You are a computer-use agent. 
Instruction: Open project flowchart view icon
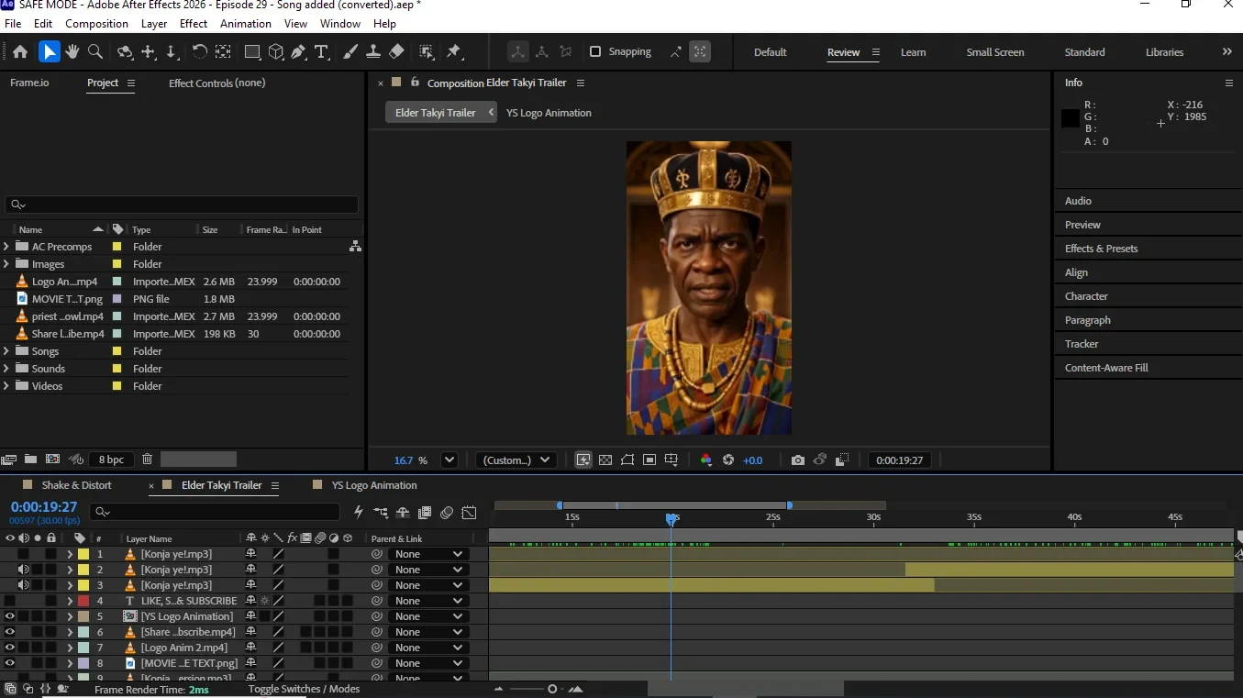coord(355,246)
